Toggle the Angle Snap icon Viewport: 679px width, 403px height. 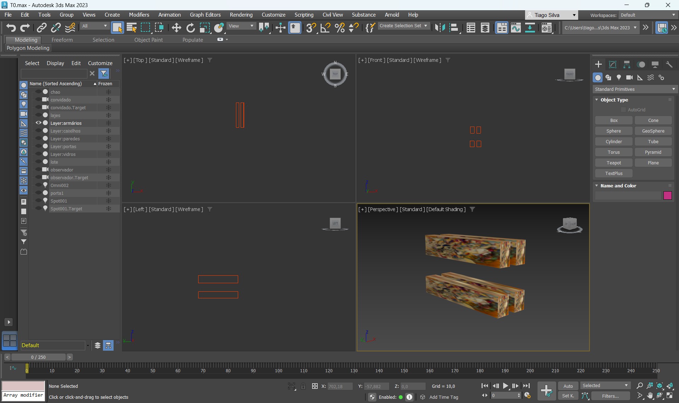click(325, 28)
